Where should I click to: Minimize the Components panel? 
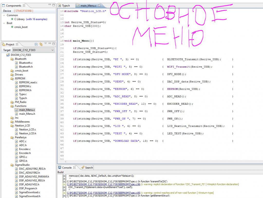[50, 5]
